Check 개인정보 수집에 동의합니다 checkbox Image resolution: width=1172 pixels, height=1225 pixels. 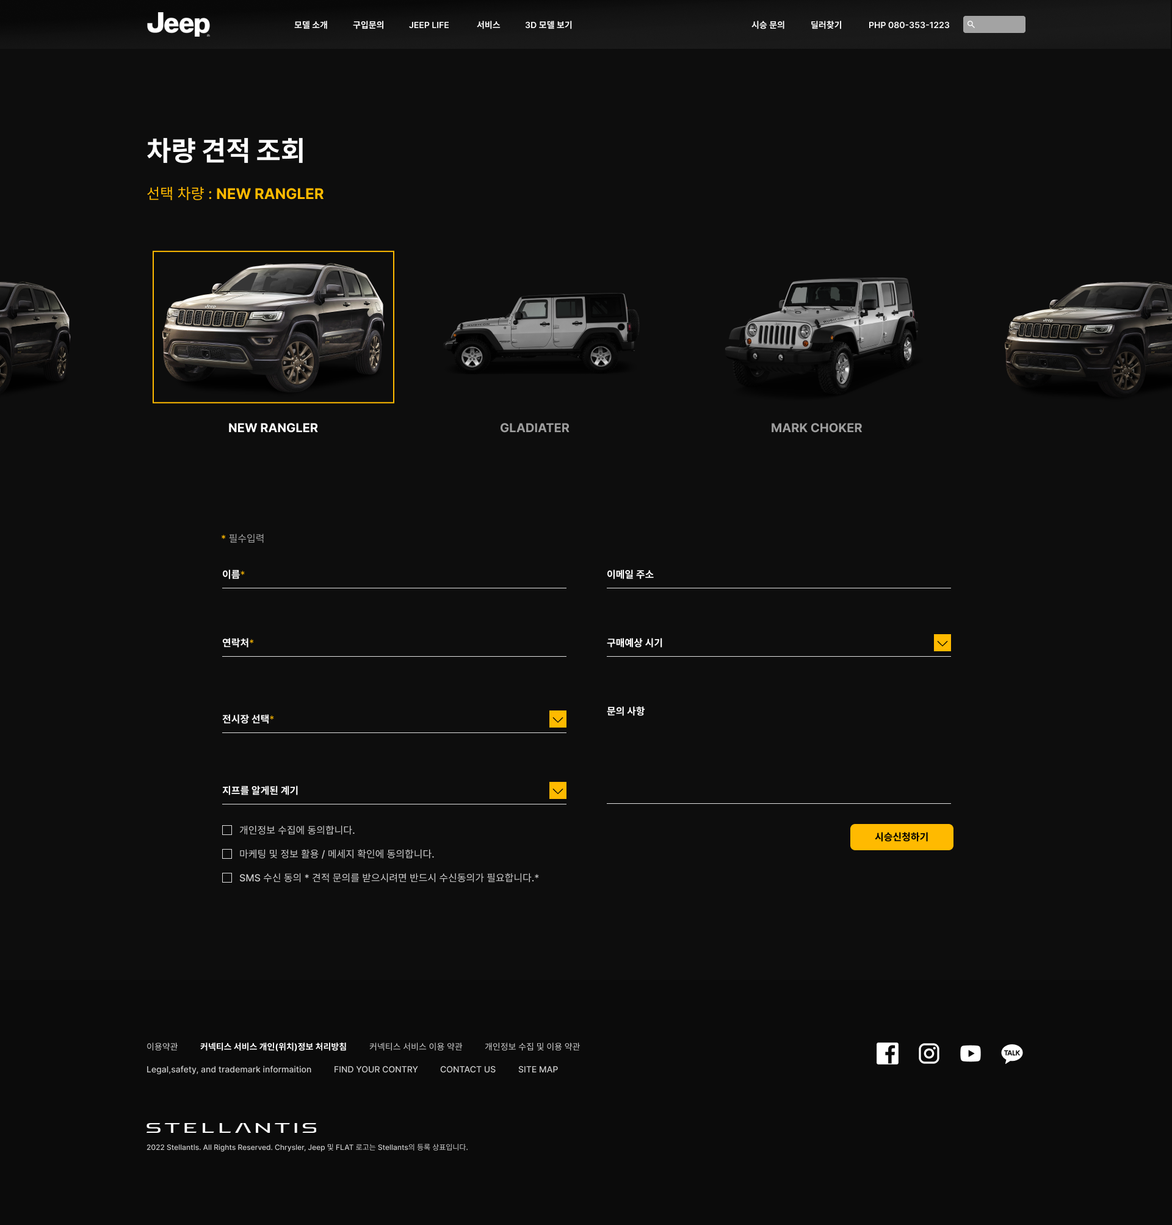pyautogui.click(x=227, y=830)
